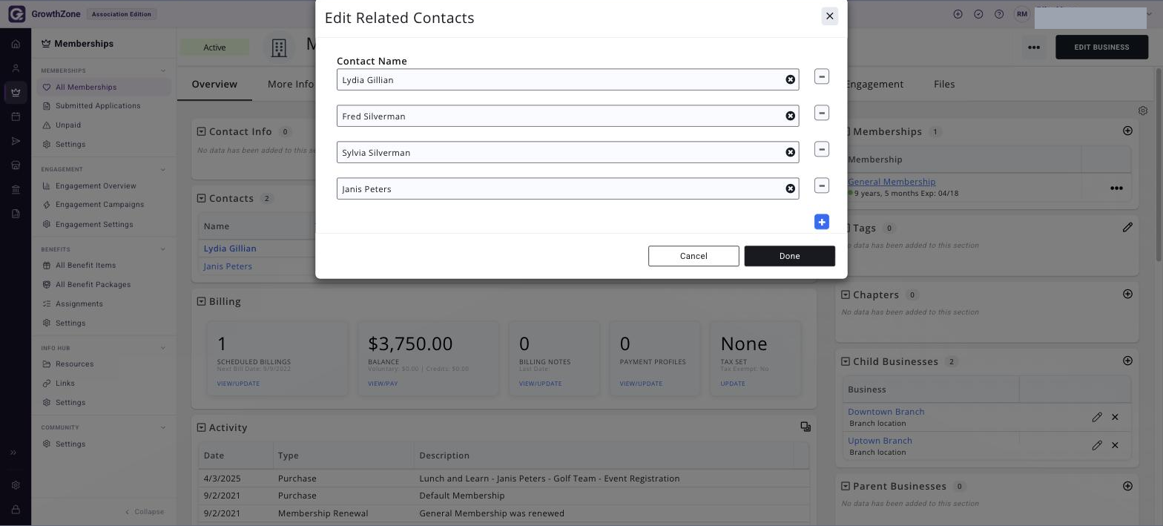The height and width of the screenshot is (526, 1163).
Task: Remove the Downtown Branch child business
Action: pyautogui.click(x=1115, y=417)
